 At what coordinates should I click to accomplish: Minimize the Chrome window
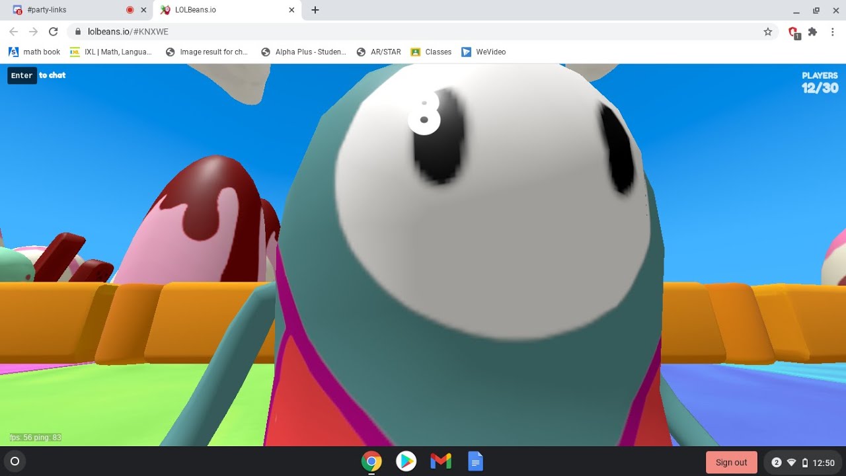[x=796, y=11]
